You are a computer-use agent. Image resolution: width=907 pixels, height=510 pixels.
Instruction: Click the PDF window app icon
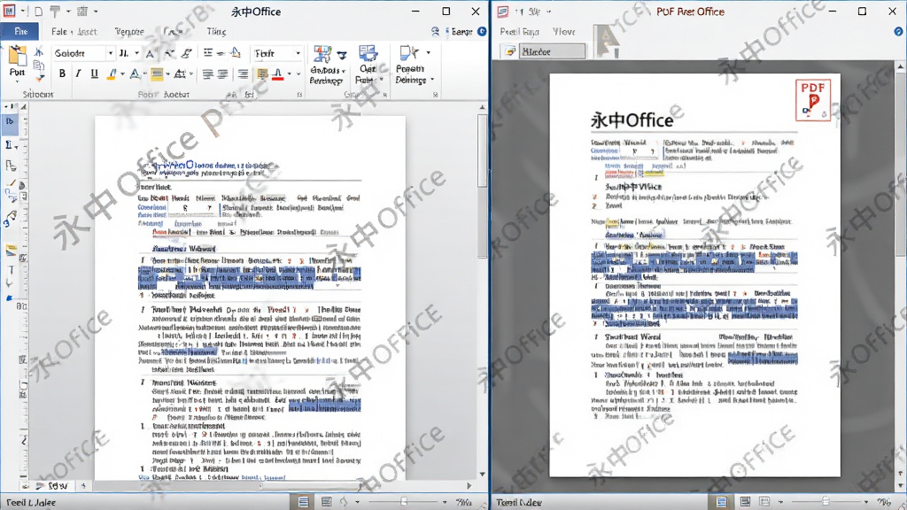[x=503, y=12]
